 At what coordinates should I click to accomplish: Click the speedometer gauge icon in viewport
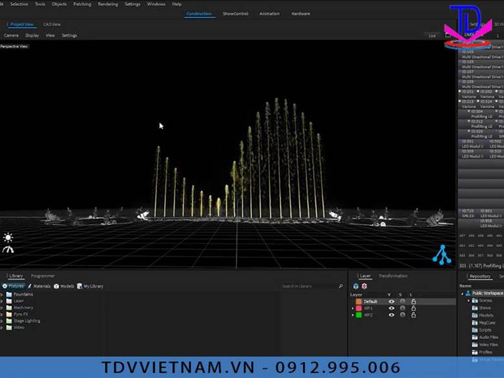(8, 249)
